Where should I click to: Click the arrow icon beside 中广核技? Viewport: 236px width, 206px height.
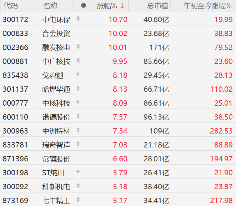pyautogui.click(x=78, y=60)
